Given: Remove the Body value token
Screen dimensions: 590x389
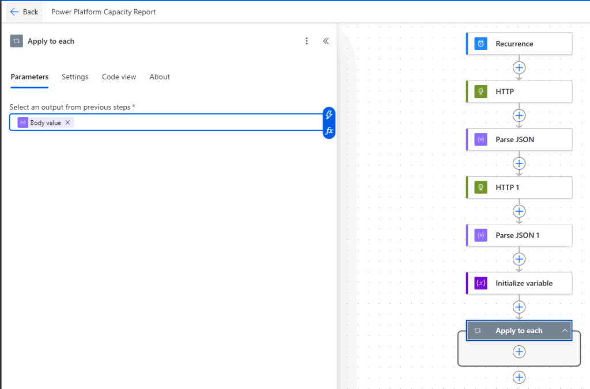Looking at the screenshot, I should pyautogui.click(x=67, y=123).
